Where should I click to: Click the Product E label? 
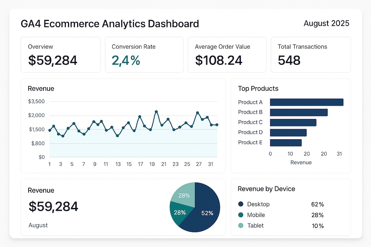click(250, 142)
